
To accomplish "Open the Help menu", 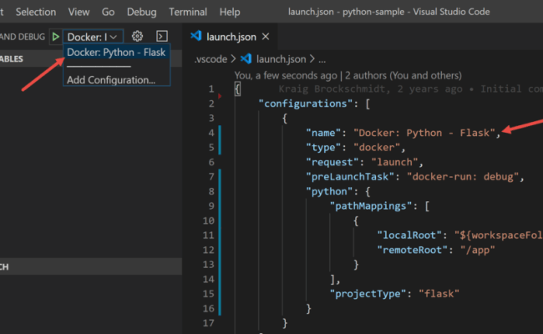I will point(230,13).
